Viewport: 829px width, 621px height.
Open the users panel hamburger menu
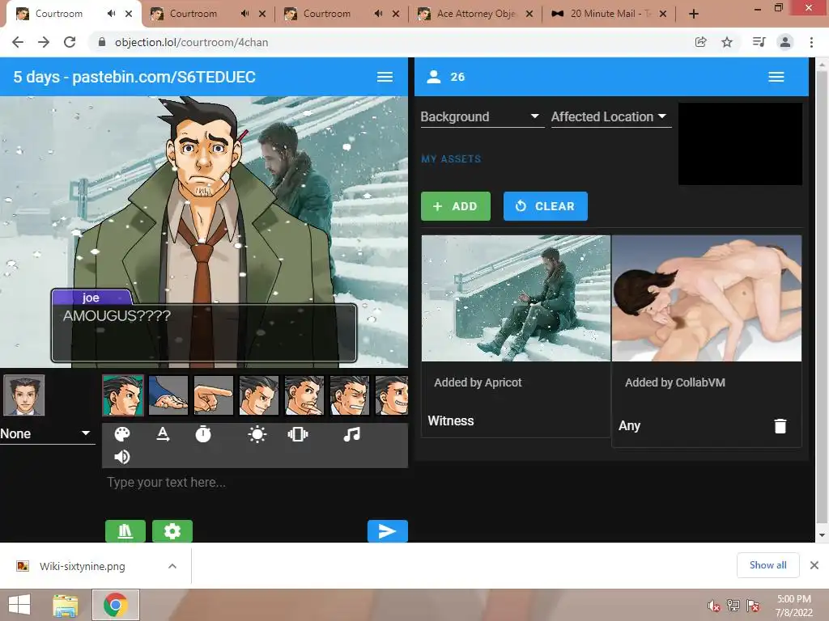tap(776, 77)
